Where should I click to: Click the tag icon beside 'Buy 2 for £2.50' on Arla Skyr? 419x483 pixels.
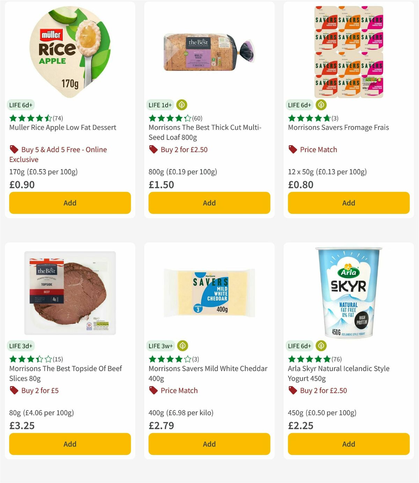[293, 391]
